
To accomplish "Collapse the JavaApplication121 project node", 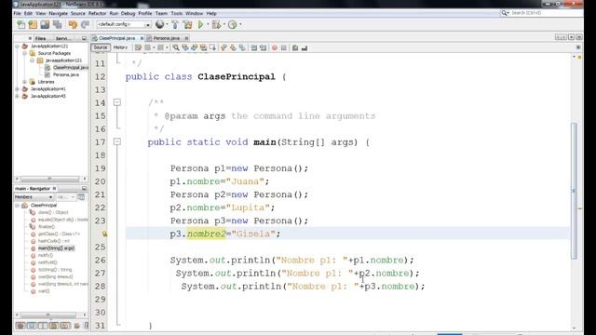I will pos(18,46).
